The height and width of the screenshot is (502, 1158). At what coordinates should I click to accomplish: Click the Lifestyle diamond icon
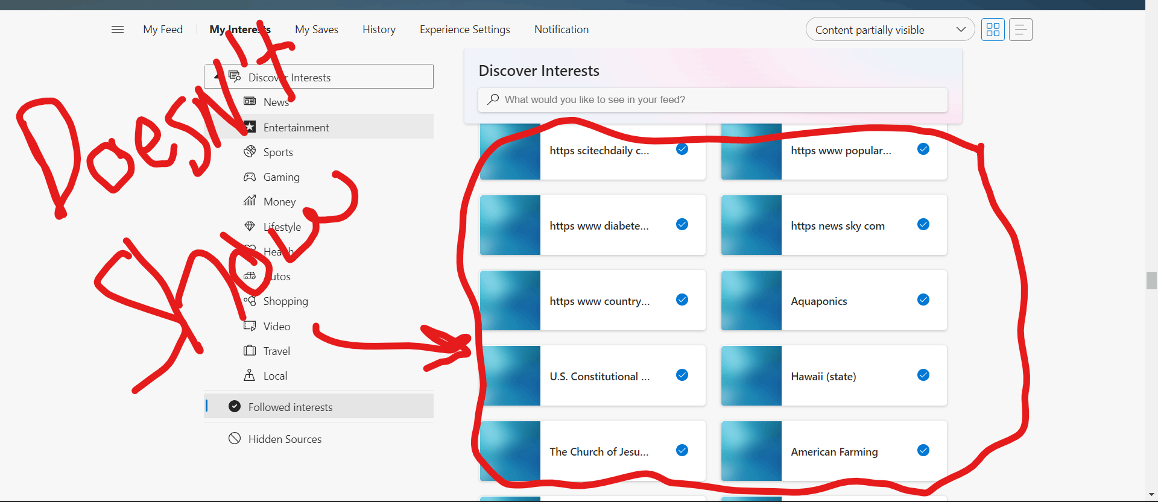250,226
